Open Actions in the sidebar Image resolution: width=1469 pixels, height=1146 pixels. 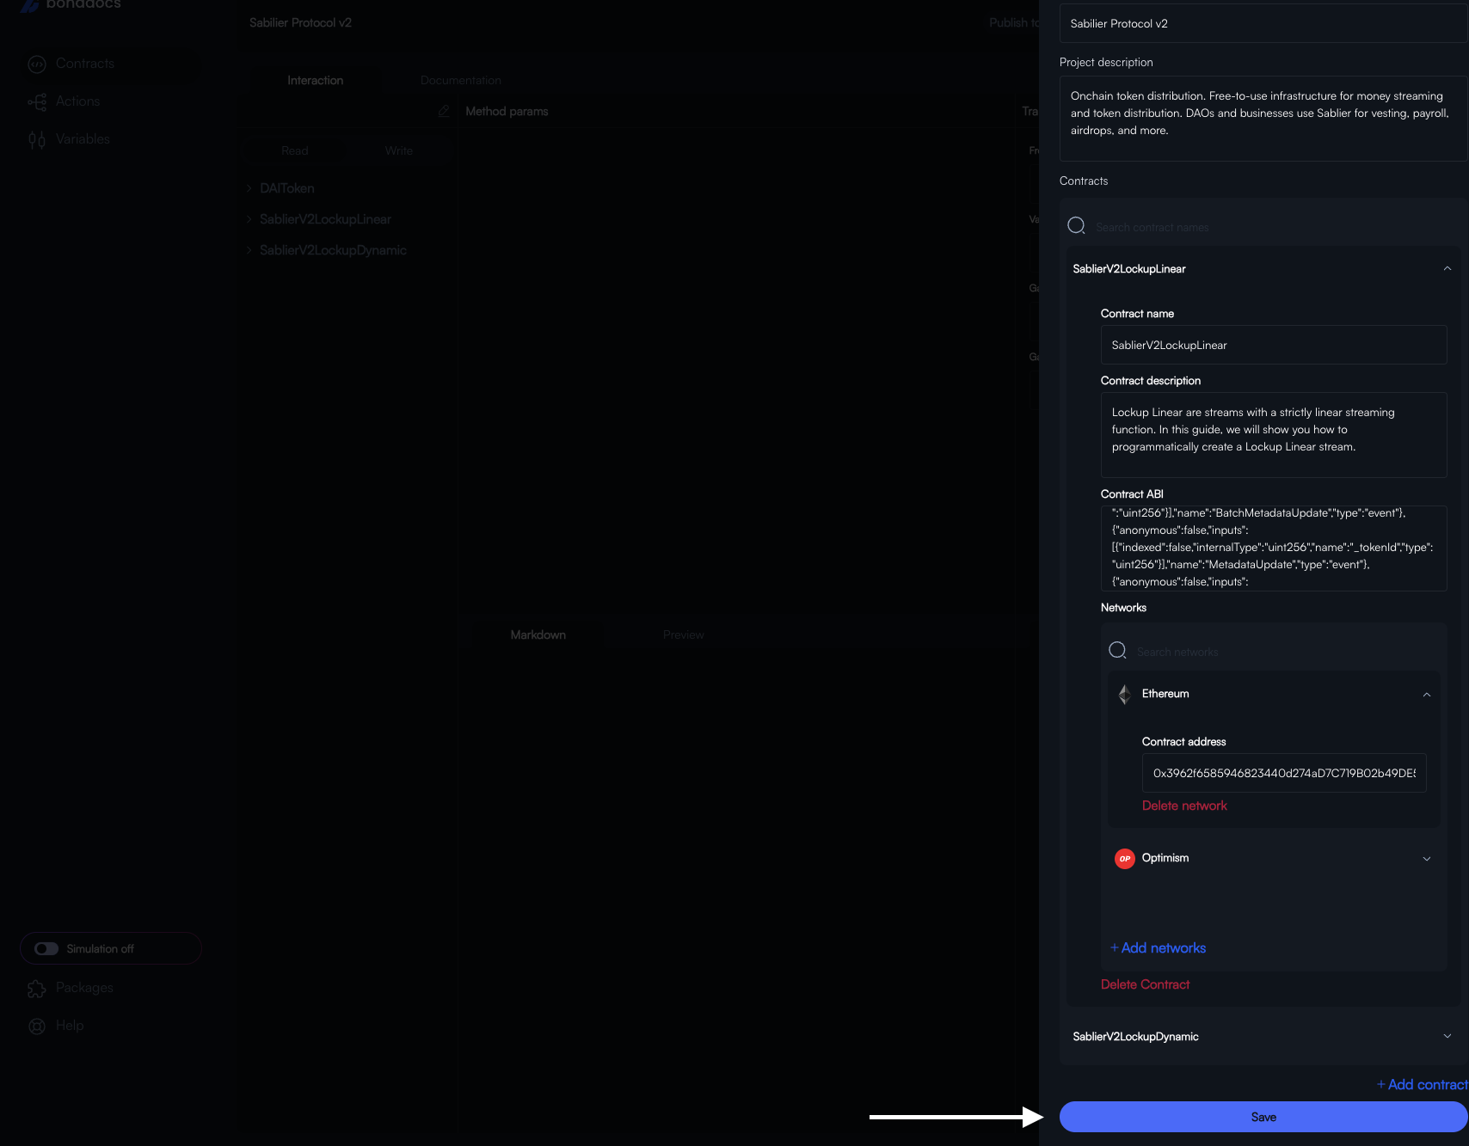click(x=77, y=101)
